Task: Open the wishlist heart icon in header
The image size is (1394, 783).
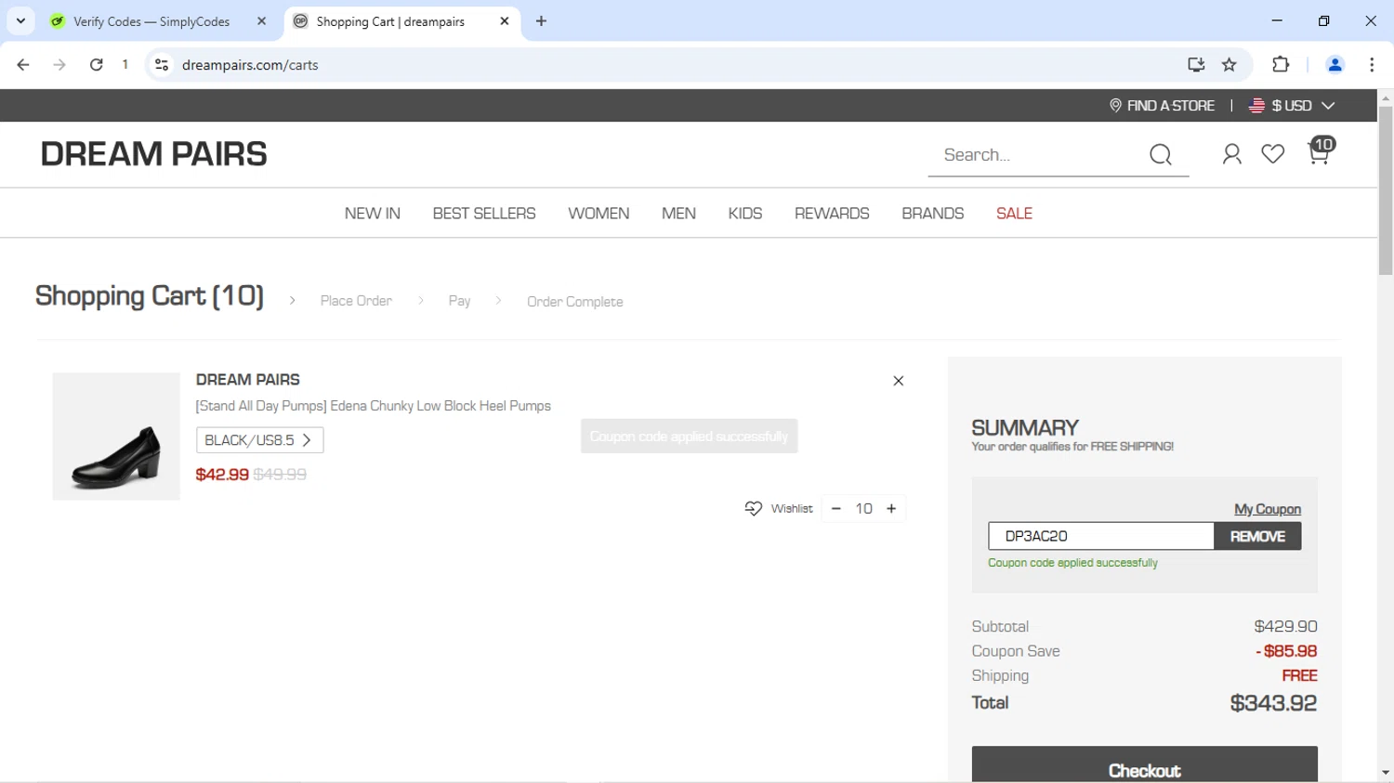Action: pyautogui.click(x=1273, y=154)
